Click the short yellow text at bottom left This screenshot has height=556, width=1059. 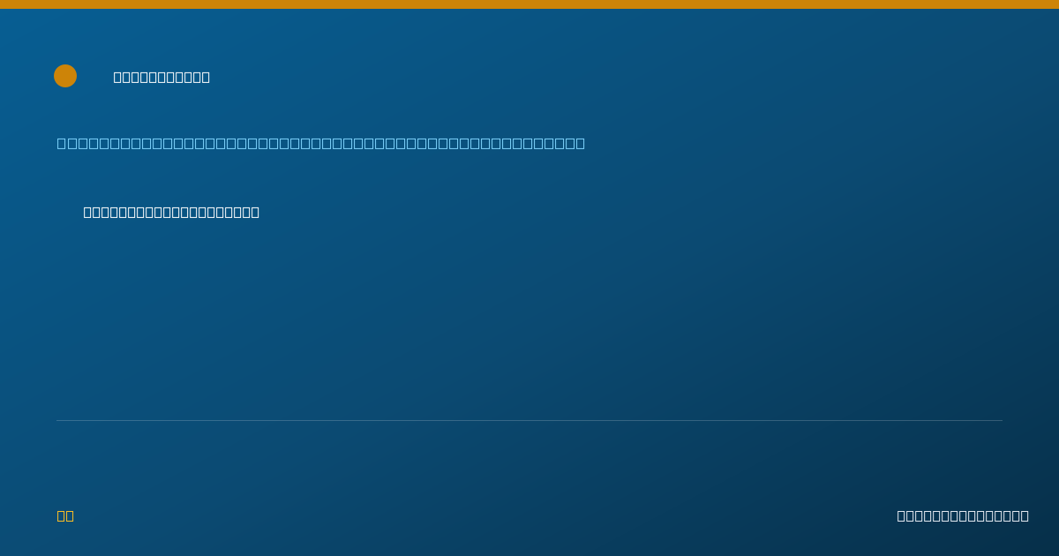65,515
